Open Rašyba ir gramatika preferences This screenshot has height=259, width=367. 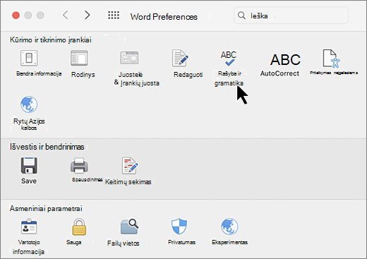(229, 59)
